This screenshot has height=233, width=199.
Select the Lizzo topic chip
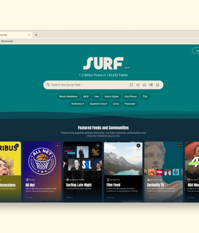(x=116, y=104)
